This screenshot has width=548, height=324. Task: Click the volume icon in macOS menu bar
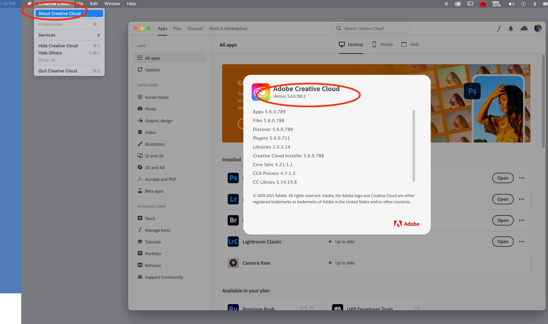pos(511,4)
